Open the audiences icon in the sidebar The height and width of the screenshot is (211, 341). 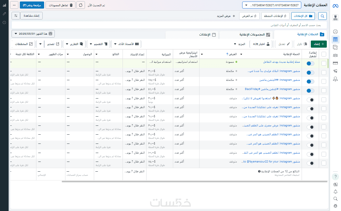[335, 55]
